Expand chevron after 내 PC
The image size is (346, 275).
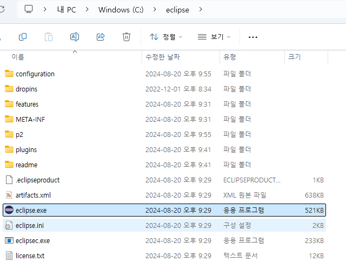pyautogui.click(x=87, y=10)
